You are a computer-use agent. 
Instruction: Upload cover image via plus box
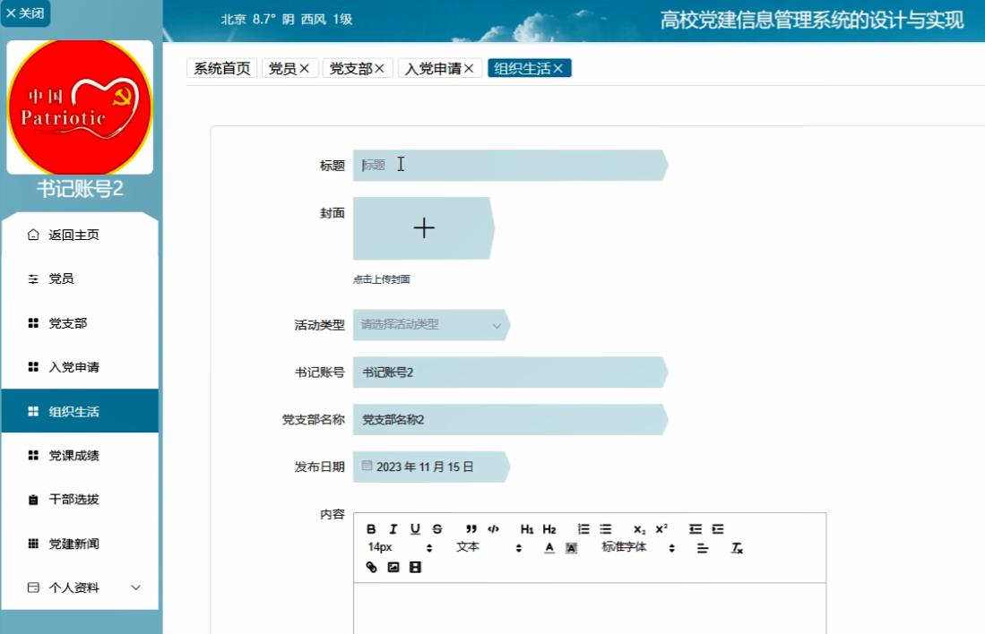424,228
